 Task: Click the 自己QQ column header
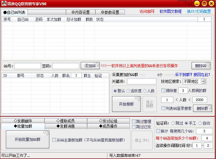[x=23, y=19]
